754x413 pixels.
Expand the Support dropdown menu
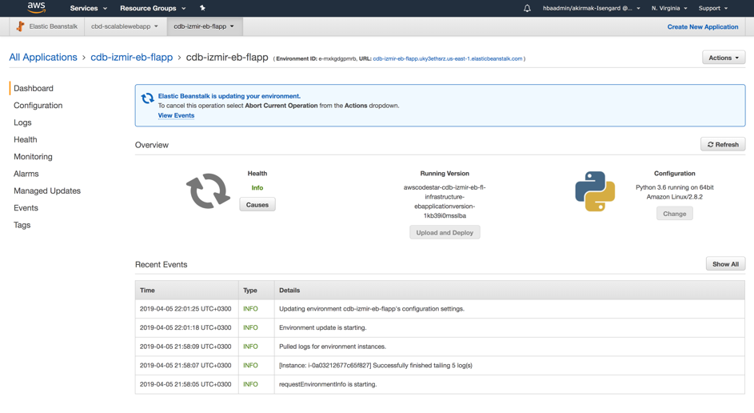(x=713, y=8)
